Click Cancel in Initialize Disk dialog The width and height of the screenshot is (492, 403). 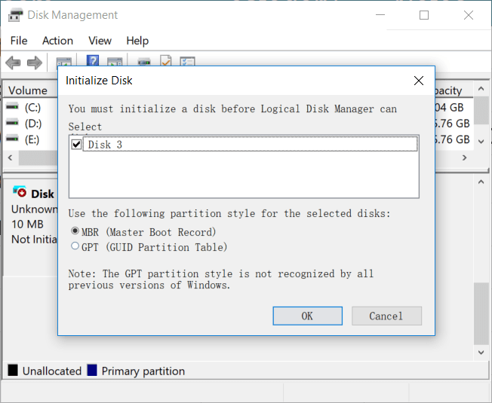click(386, 316)
